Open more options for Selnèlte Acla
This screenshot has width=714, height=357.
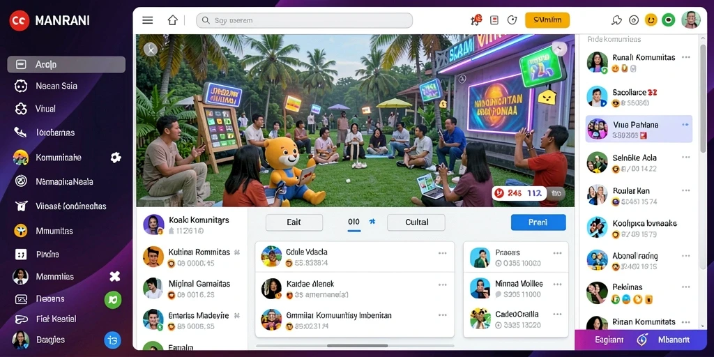coord(686,157)
